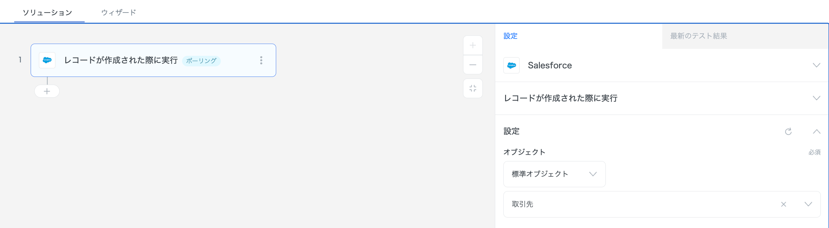829x228 pixels.
Task: Select the 設定 tab in the side panel
Action: coord(510,36)
